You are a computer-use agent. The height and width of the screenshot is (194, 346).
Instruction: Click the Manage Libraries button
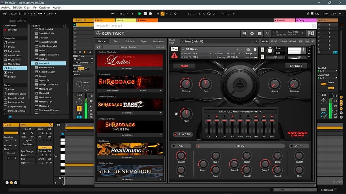[x=128, y=47]
